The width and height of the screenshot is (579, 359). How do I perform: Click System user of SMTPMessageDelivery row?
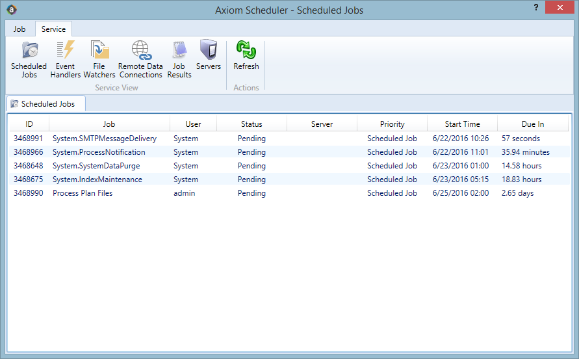click(186, 139)
